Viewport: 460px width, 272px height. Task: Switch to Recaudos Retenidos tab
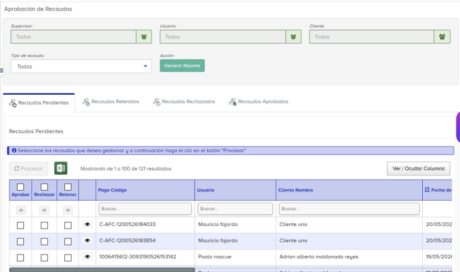[x=111, y=102]
